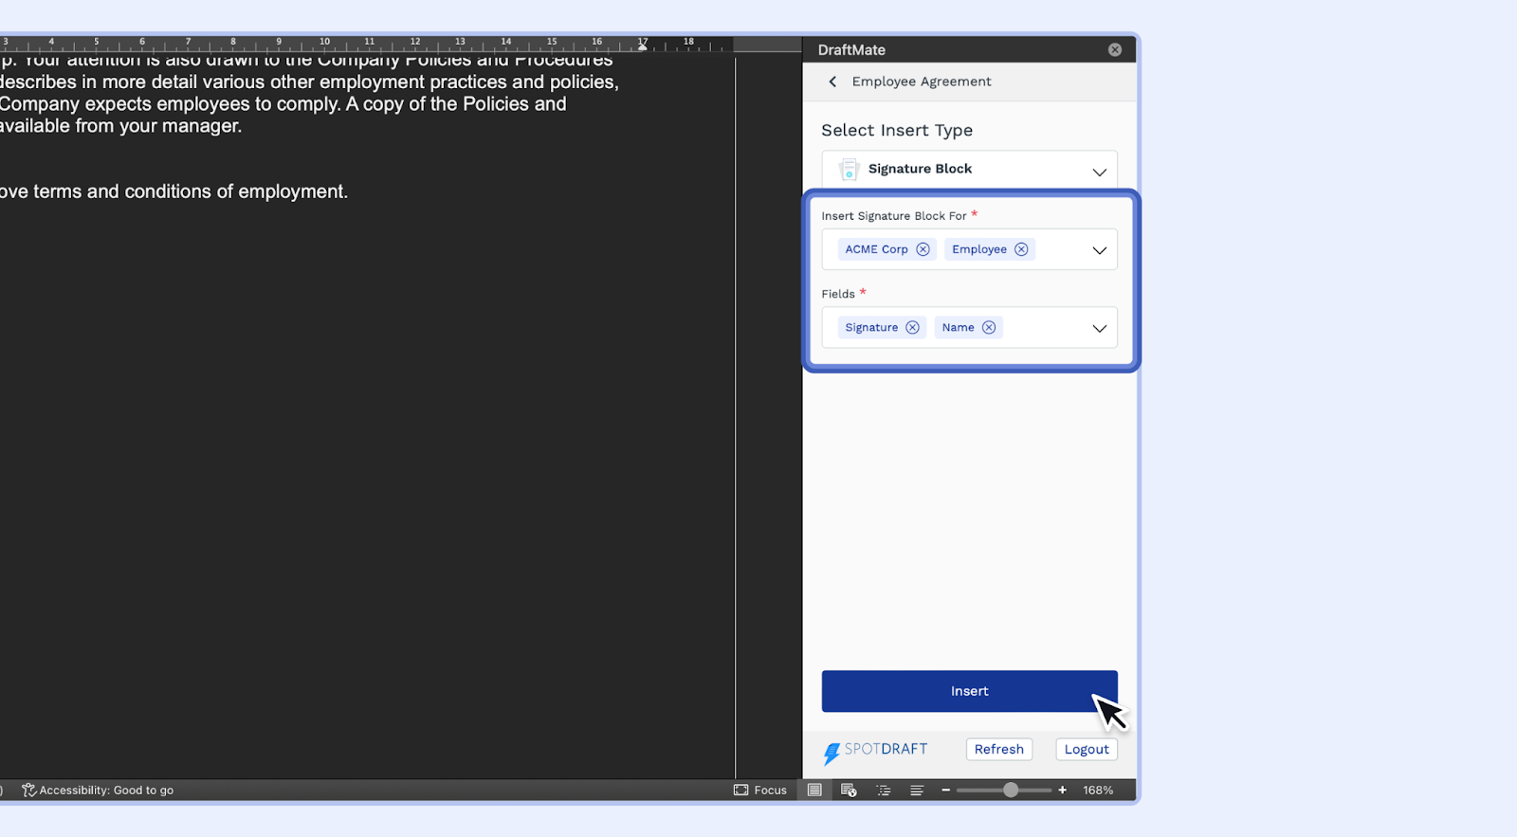Click the 168% zoom level

(x=1098, y=790)
